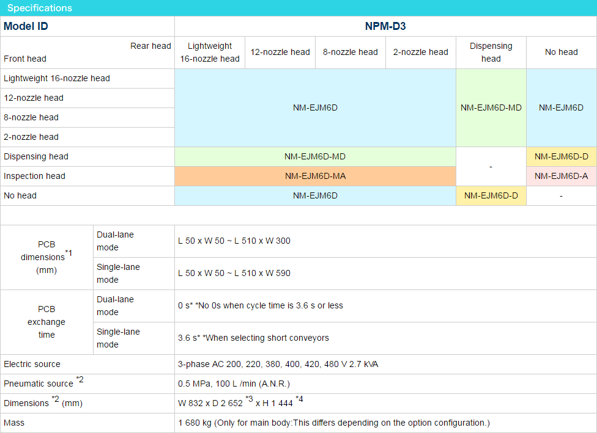
Task: Select the '0 s* No 0s' exchange time note
Action: point(261,305)
